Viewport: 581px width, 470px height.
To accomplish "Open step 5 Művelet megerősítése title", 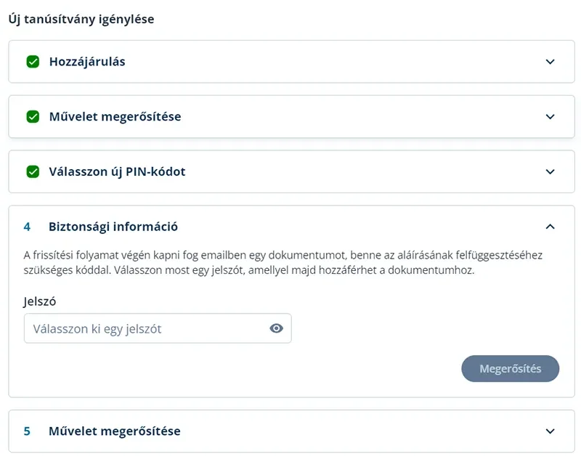I will 115,431.
